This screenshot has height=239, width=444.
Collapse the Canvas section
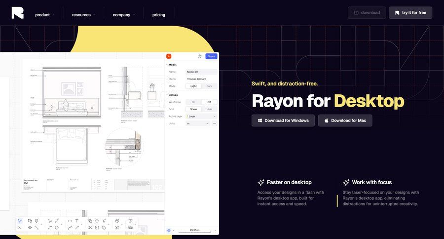tap(167, 95)
